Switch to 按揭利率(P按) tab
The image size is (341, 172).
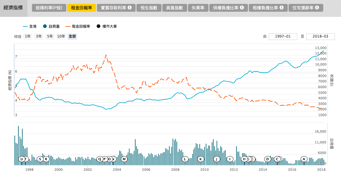point(49,8)
